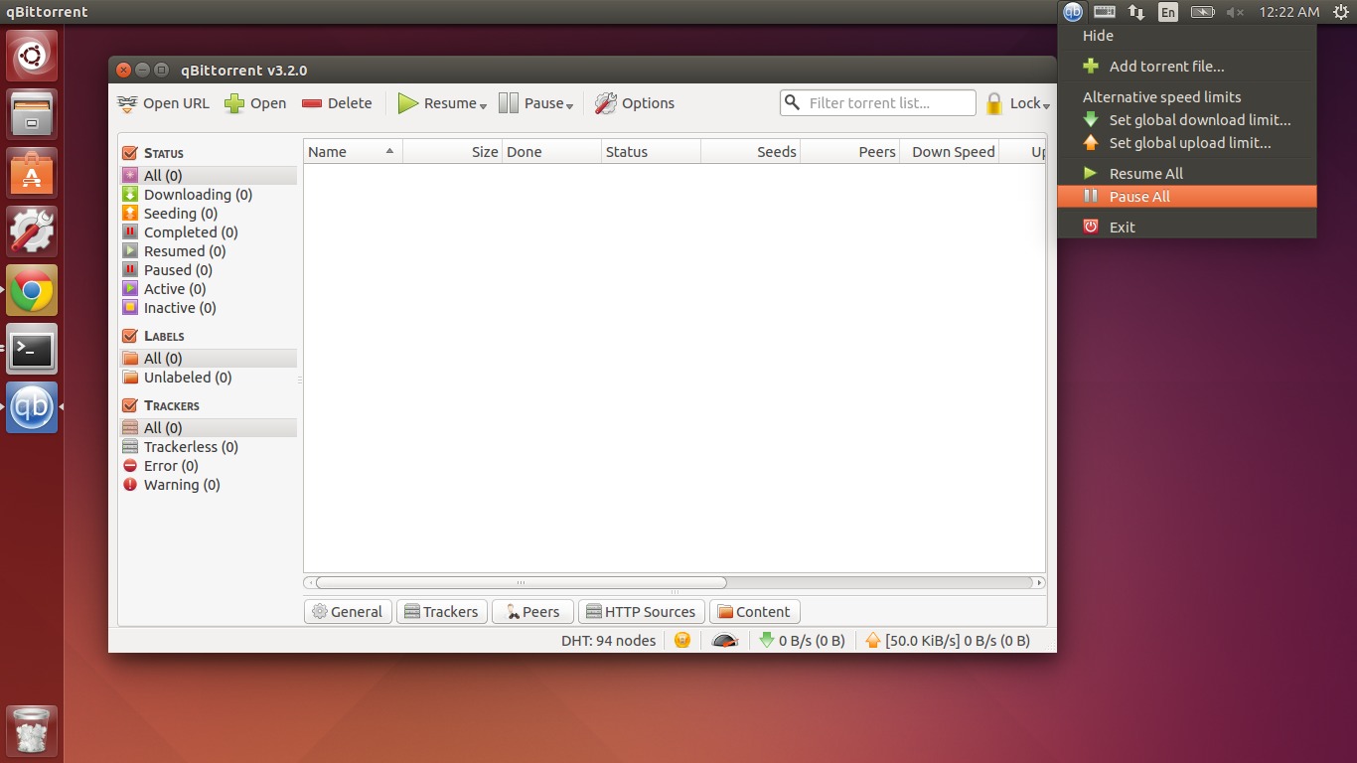Open Options via wrench icon
Screen dimensions: 1357x763
click(606, 103)
